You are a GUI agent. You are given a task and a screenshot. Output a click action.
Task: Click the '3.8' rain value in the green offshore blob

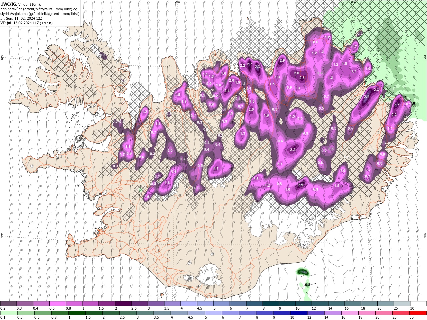coord(304,272)
